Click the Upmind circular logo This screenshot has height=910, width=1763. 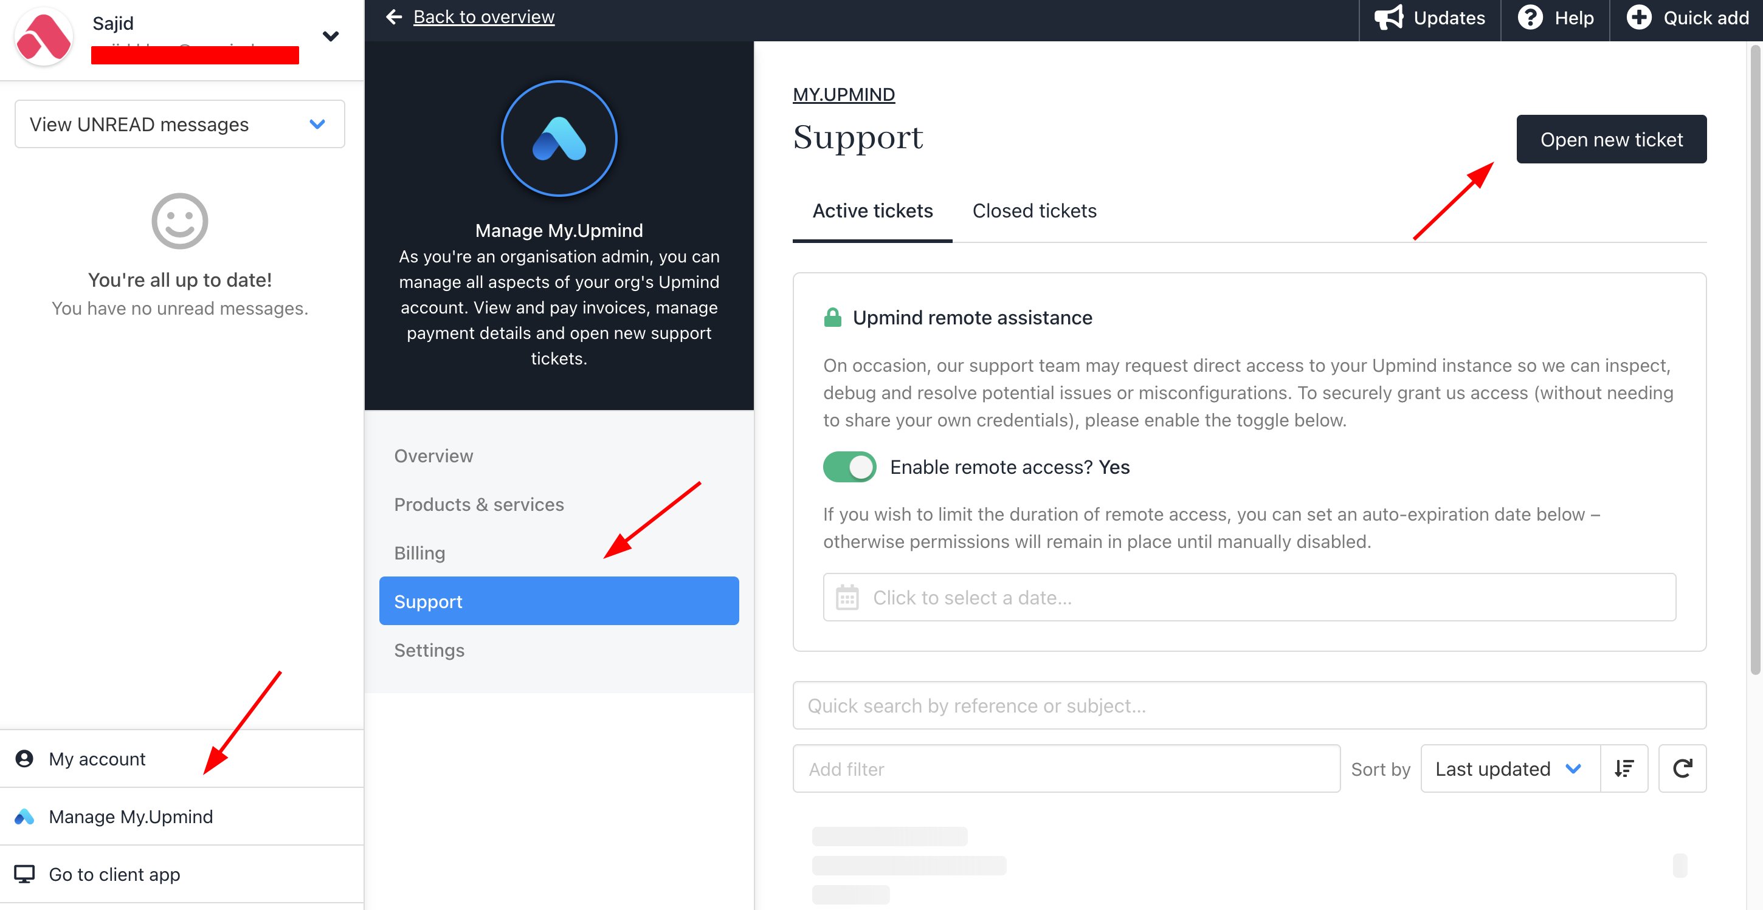[559, 138]
